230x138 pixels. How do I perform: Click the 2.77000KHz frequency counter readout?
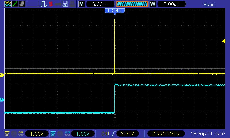coord(166,134)
